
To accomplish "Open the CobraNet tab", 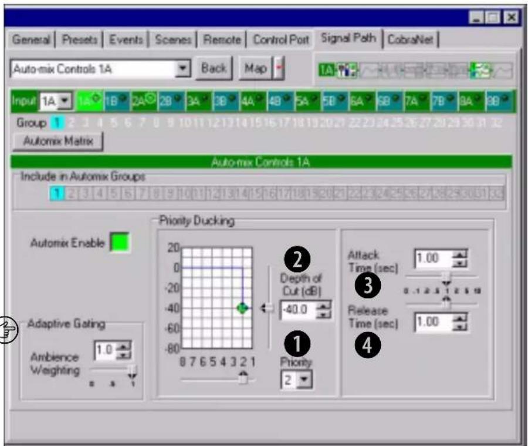I will pyautogui.click(x=410, y=40).
